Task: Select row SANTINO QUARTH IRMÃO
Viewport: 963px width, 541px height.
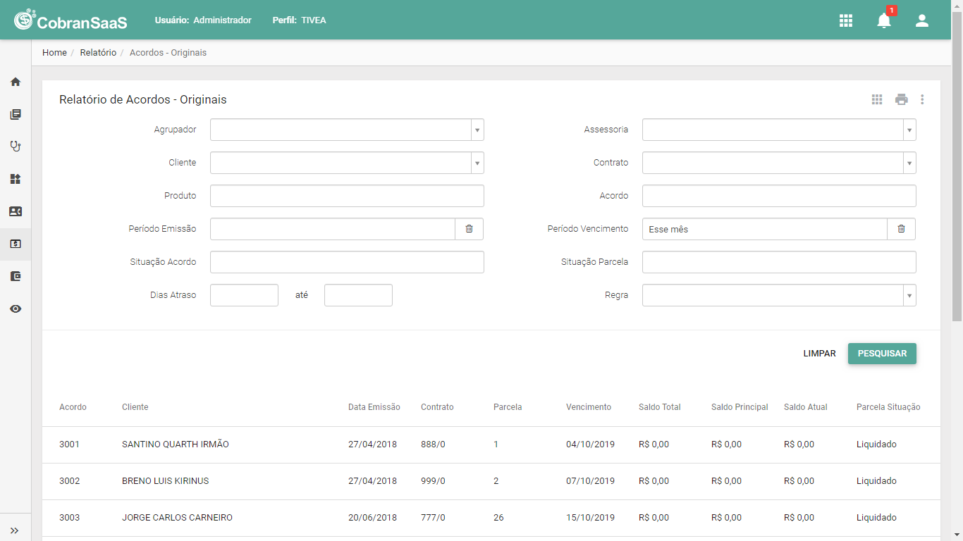Action: click(x=491, y=444)
